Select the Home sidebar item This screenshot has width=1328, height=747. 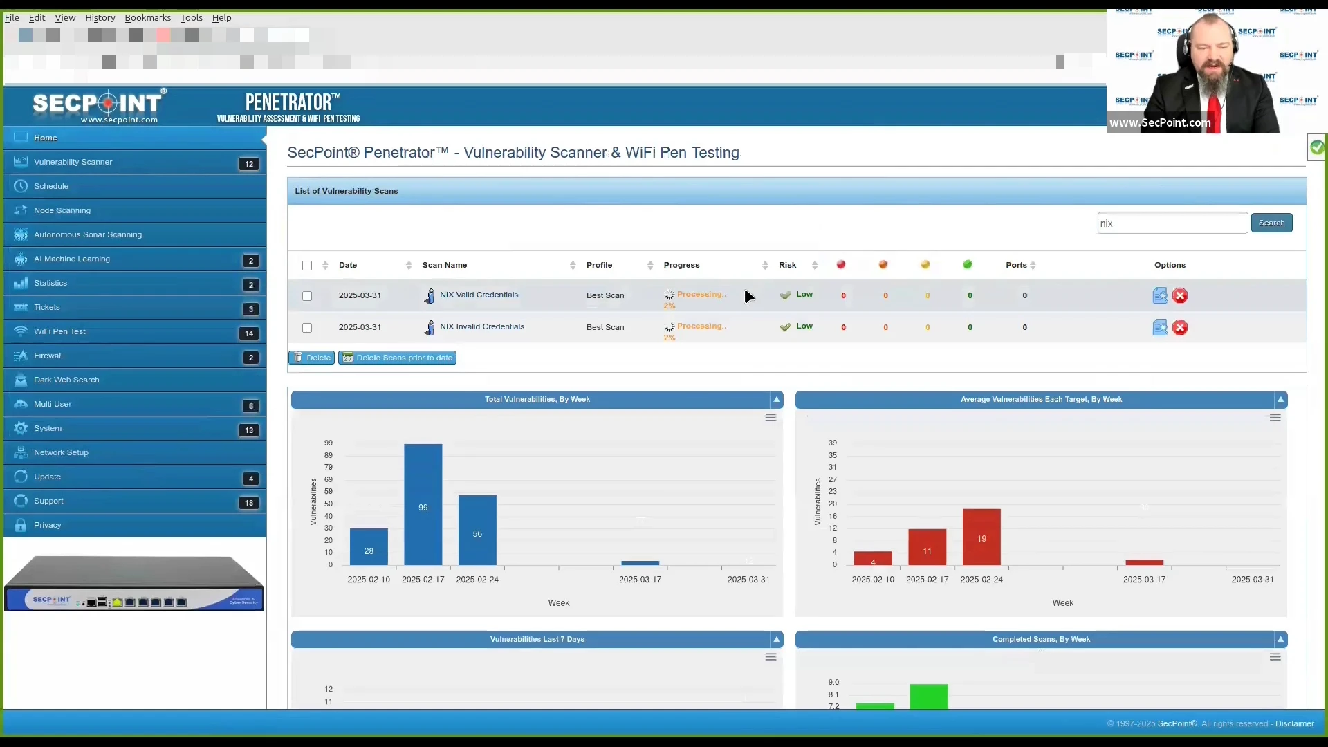click(x=135, y=138)
